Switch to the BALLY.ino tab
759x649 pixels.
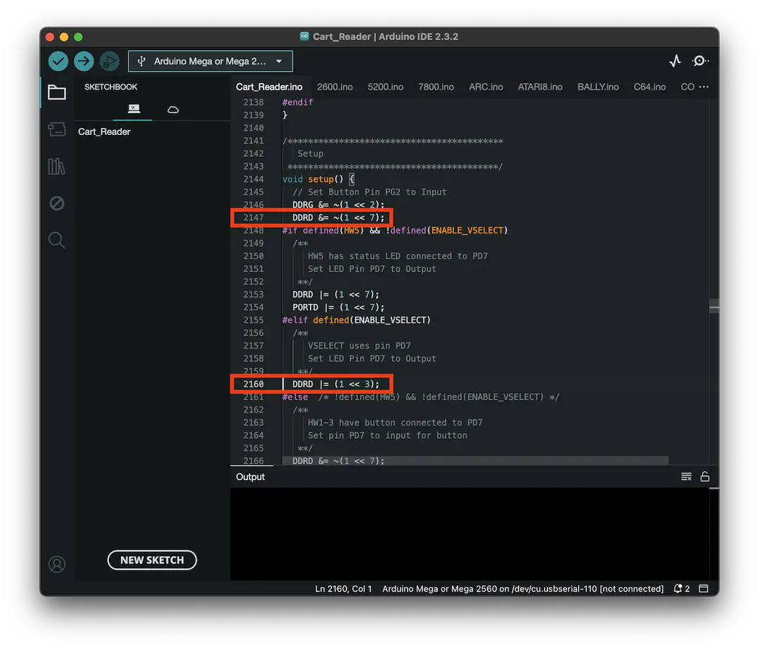(x=598, y=86)
